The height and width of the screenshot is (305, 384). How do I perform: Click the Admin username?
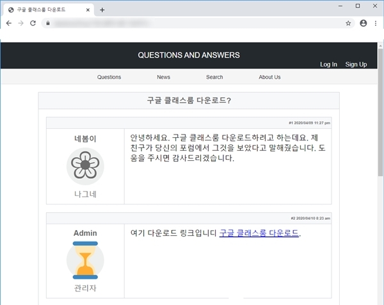(x=85, y=233)
